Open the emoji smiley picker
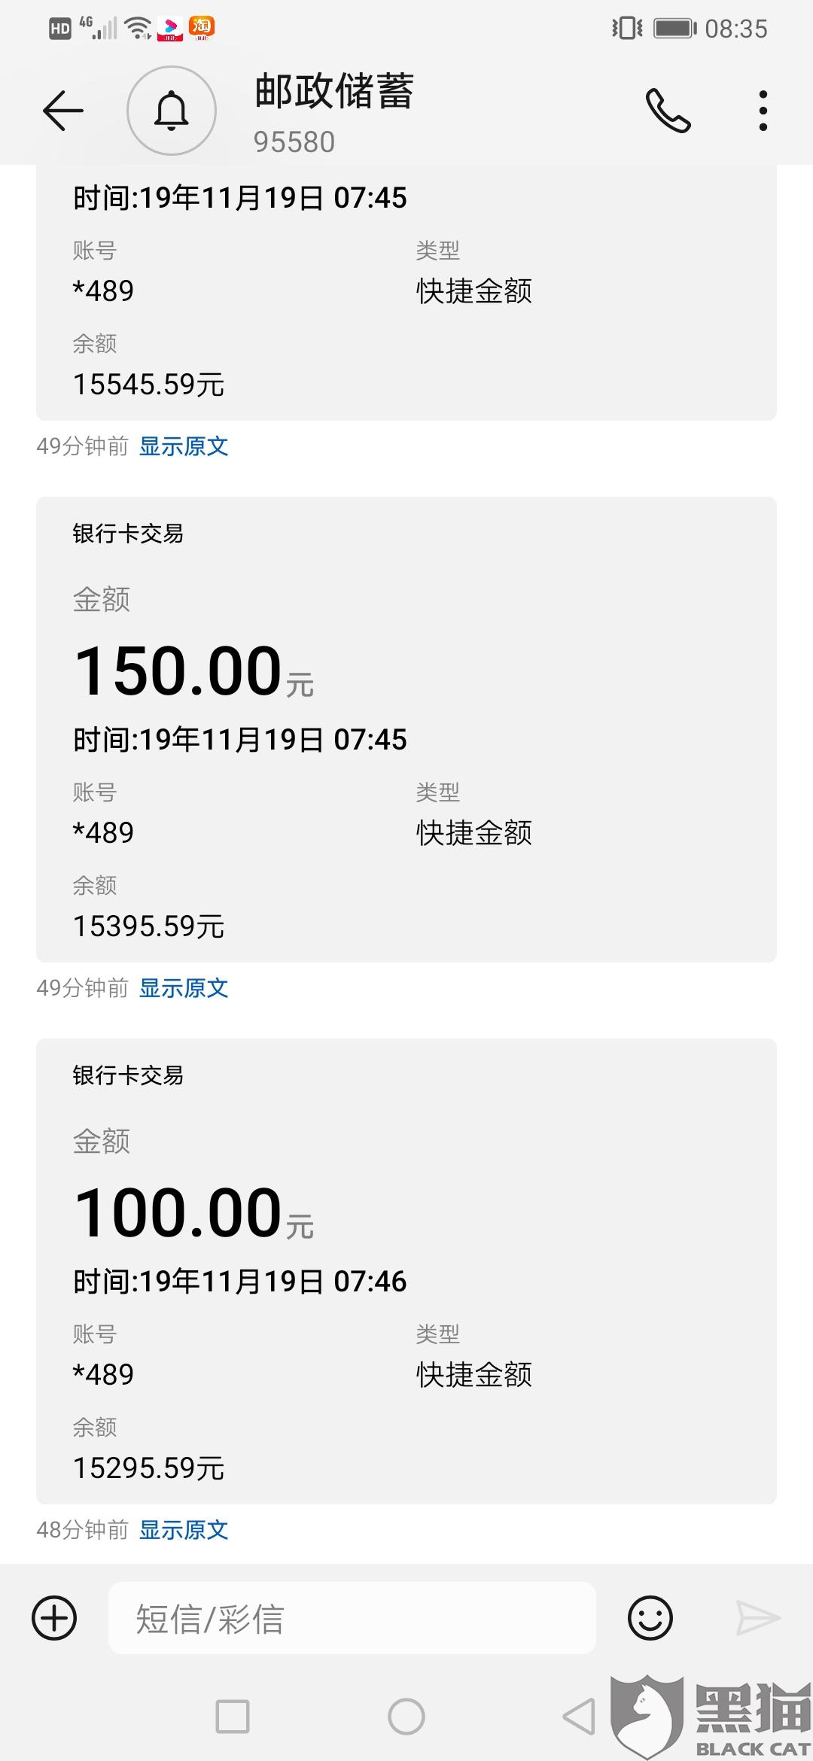 click(x=650, y=1618)
